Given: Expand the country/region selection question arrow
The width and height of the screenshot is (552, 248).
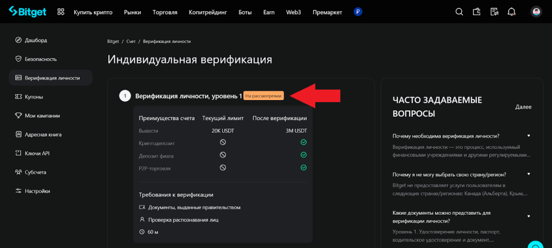Looking at the screenshot, I should pos(529,174).
